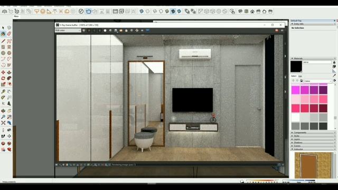Click the materials home icon
The width and height of the screenshot is (338, 190).
click(x=302, y=81)
